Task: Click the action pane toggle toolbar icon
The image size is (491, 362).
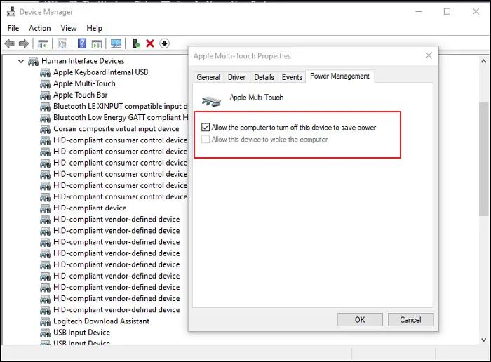Action: click(97, 43)
